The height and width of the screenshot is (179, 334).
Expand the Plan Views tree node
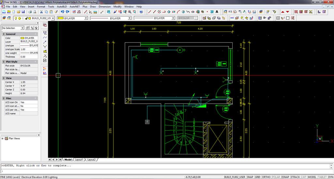click(3, 138)
